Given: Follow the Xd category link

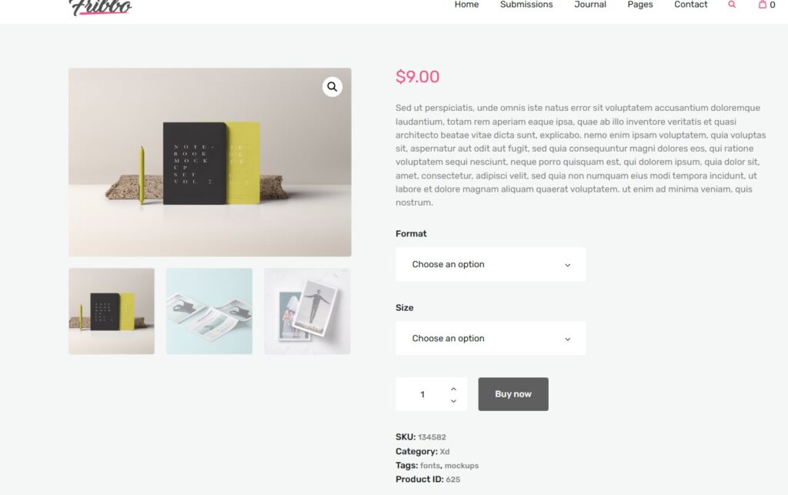Looking at the screenshot, I should click(445, 452).
